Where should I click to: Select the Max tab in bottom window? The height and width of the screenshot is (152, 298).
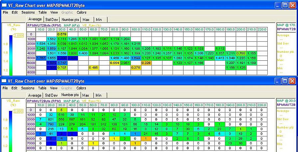coord(86,95)
